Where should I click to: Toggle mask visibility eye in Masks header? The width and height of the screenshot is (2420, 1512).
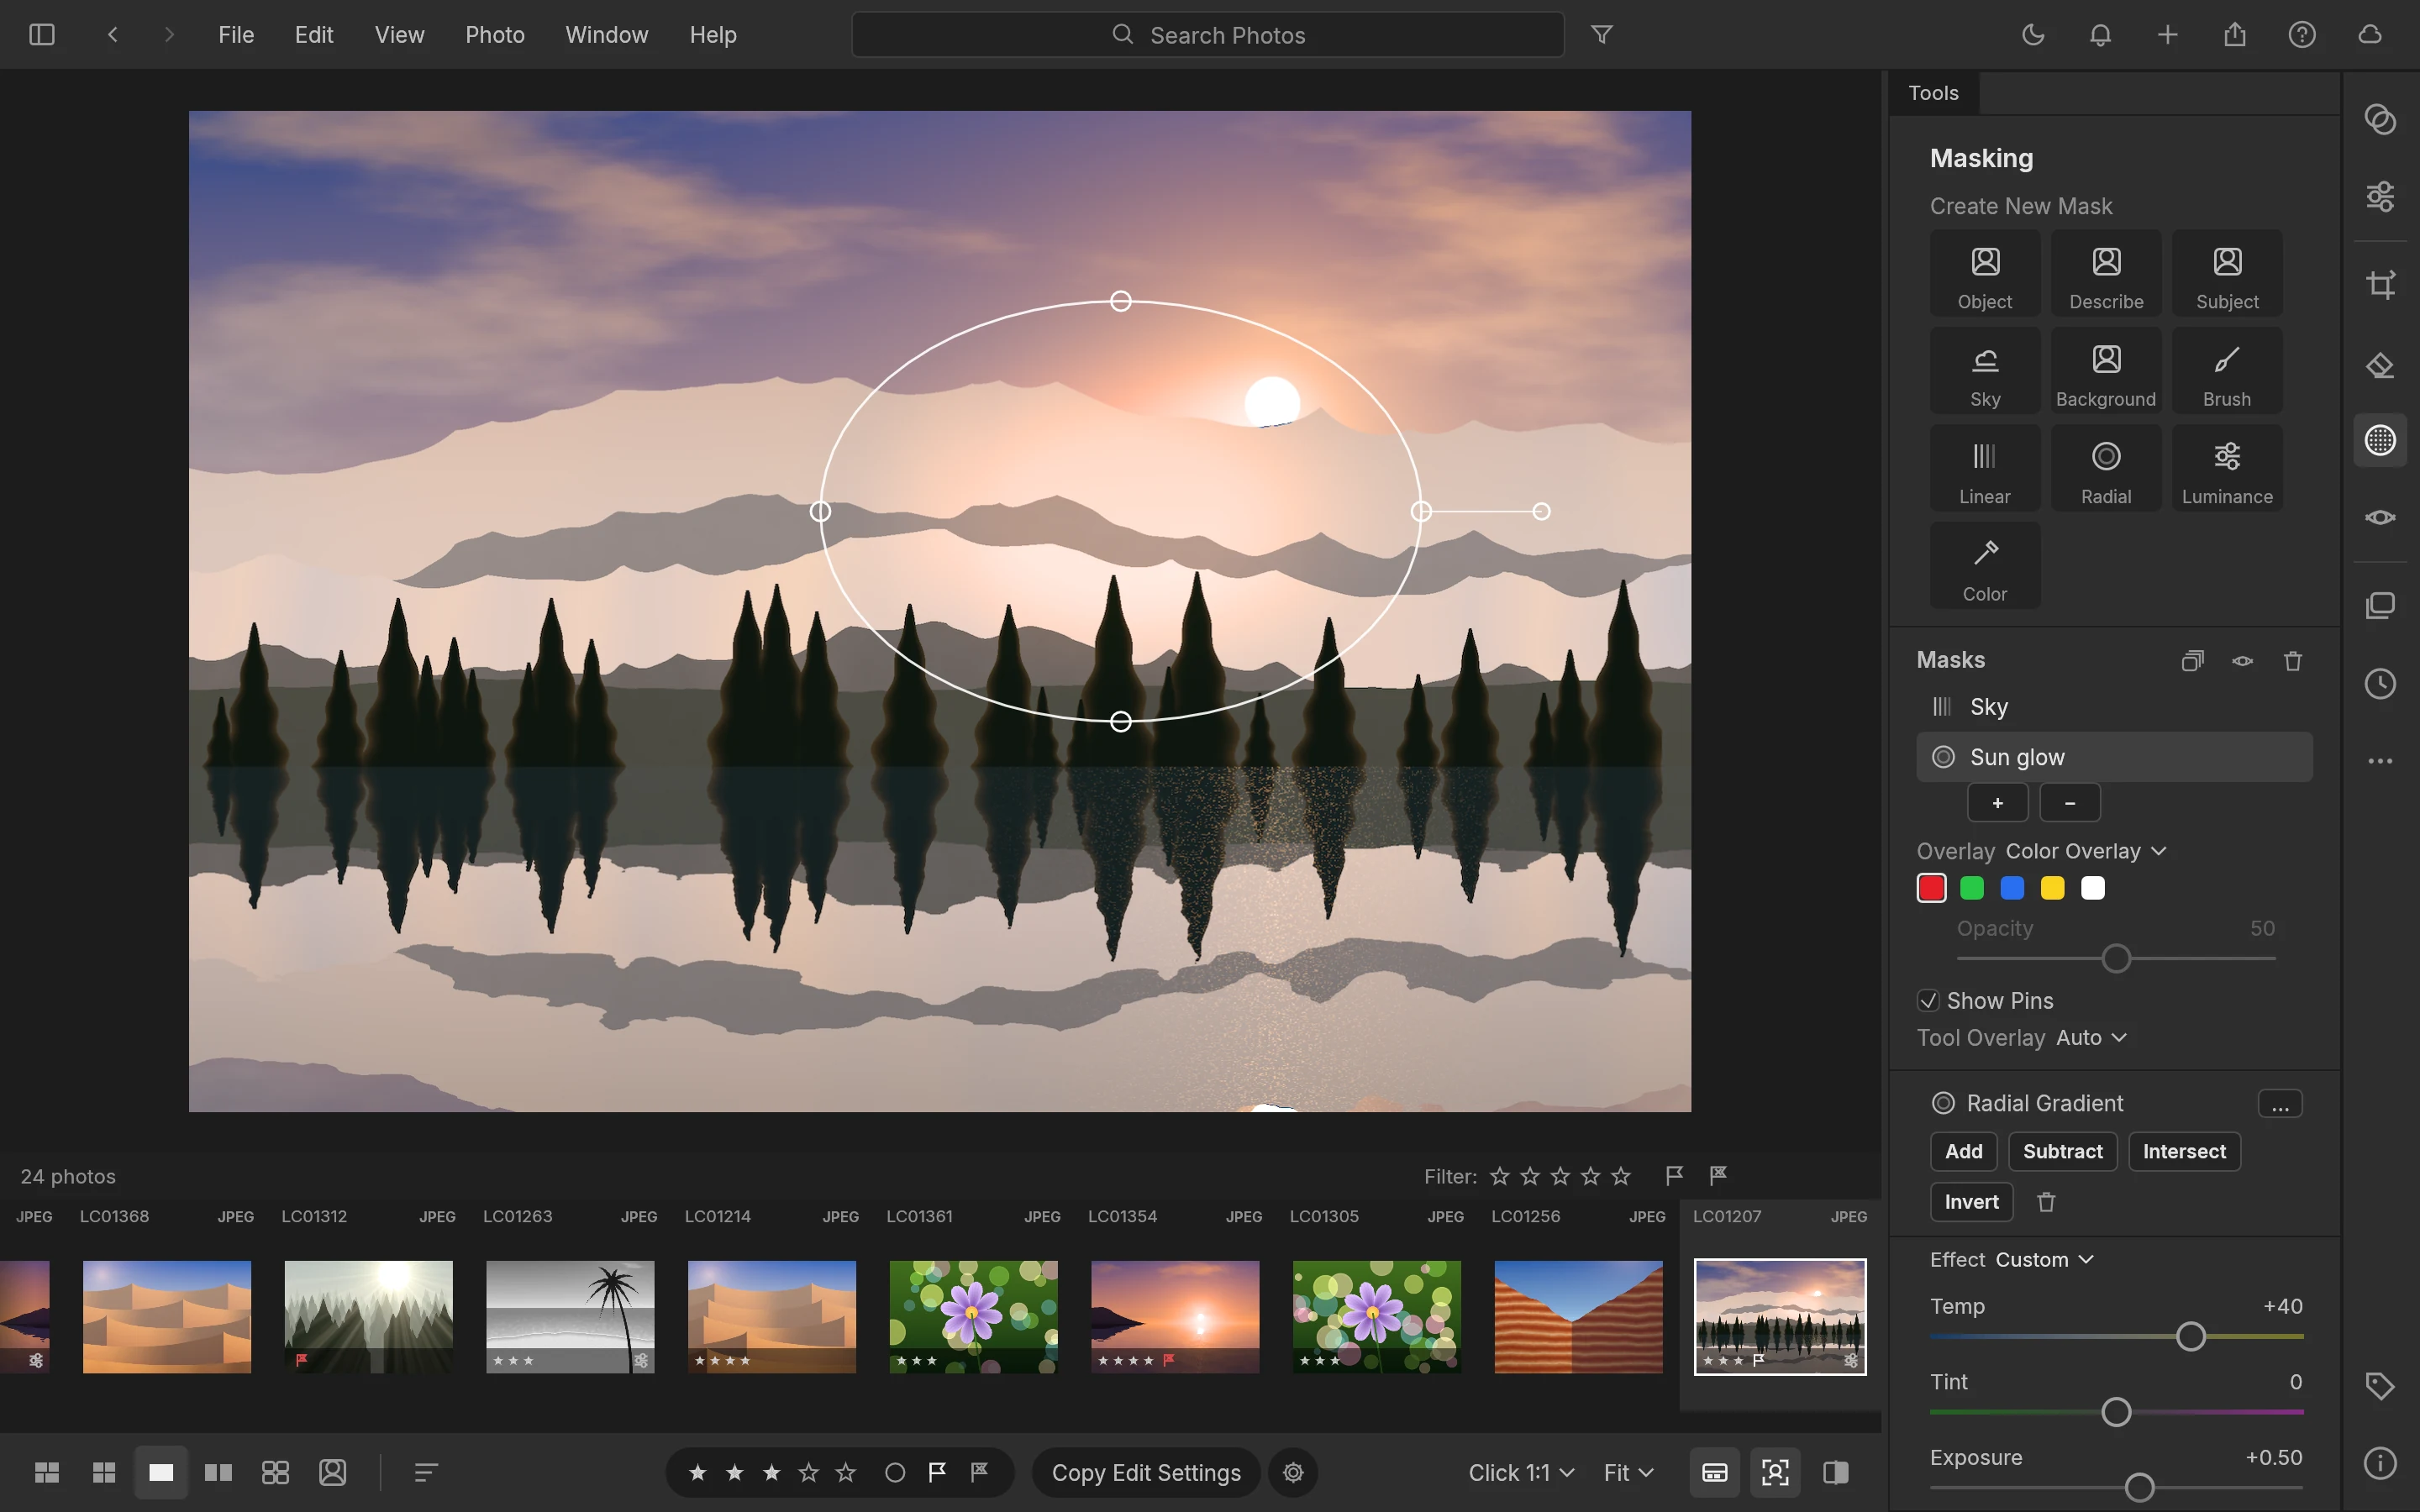pyautogui.click(x=2243, y=661)
